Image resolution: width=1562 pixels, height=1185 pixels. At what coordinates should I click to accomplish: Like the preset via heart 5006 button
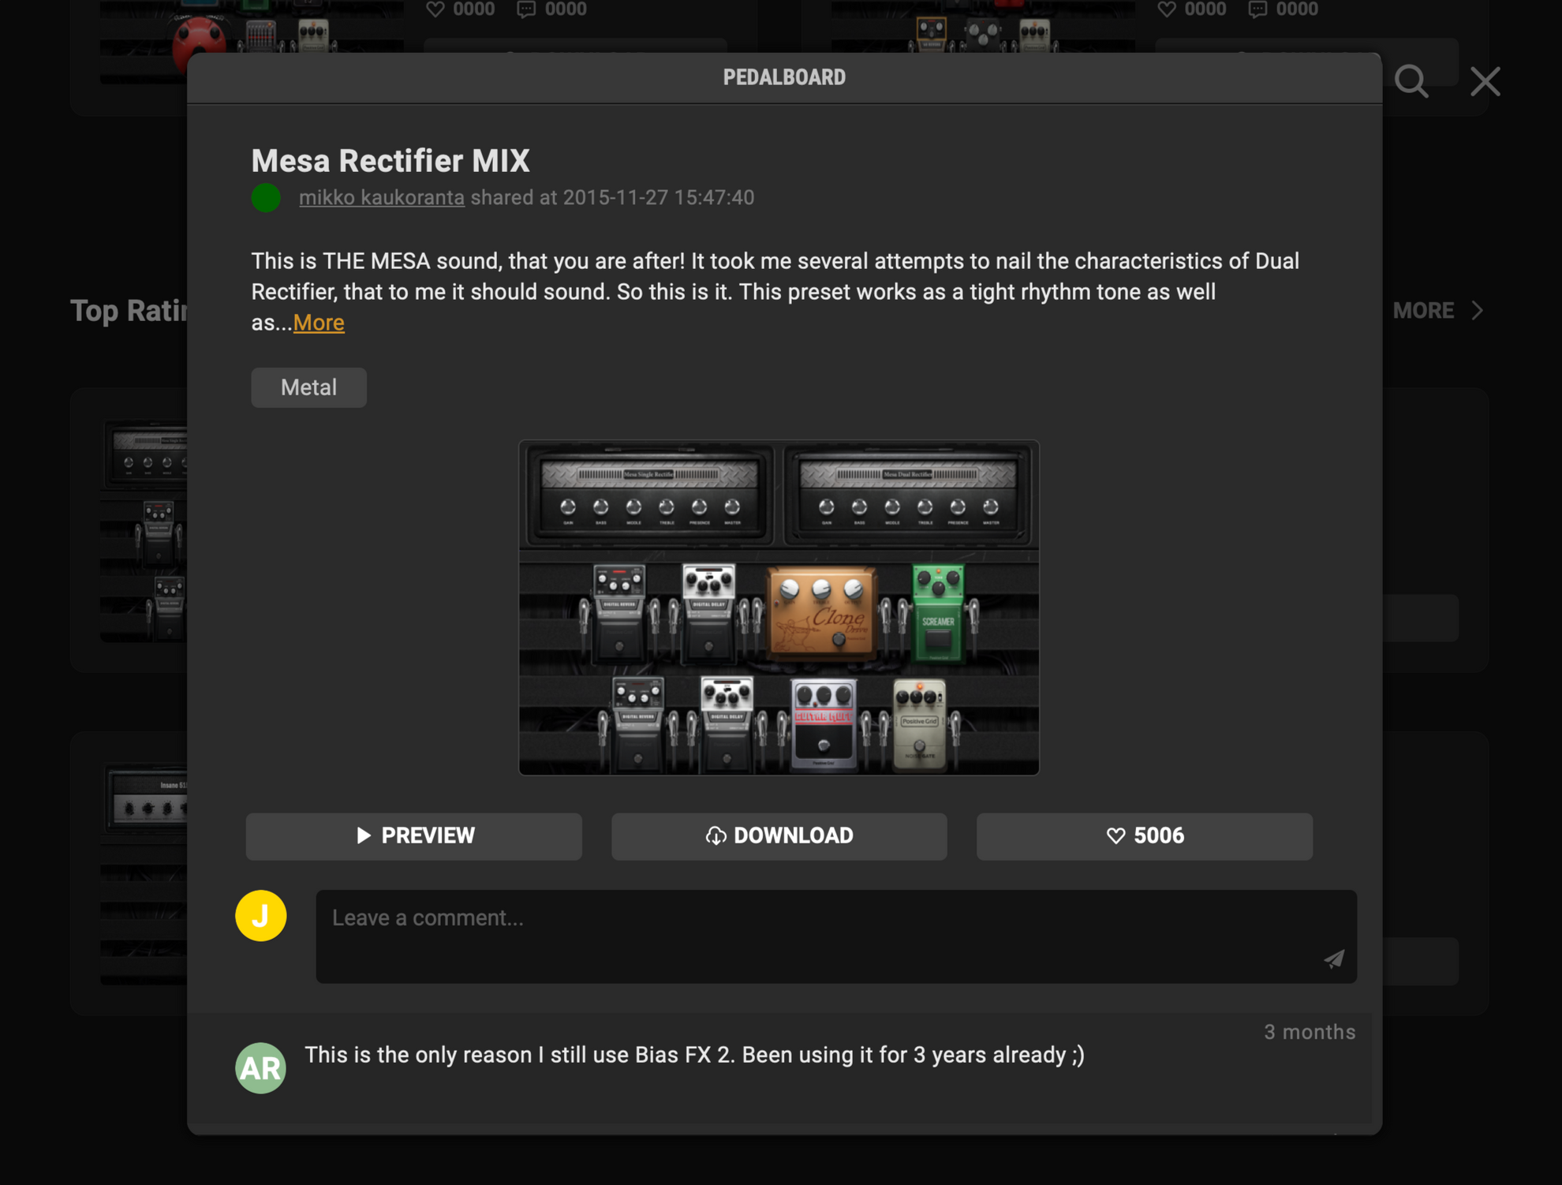[x=1145, y=835]
